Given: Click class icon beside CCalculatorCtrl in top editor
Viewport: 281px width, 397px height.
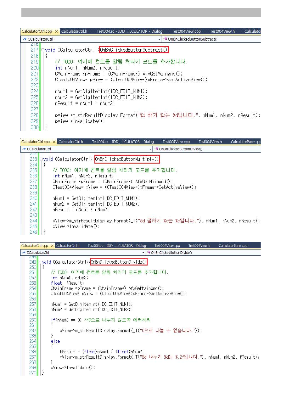Looking at the screenshot, I should pos(24,39).
